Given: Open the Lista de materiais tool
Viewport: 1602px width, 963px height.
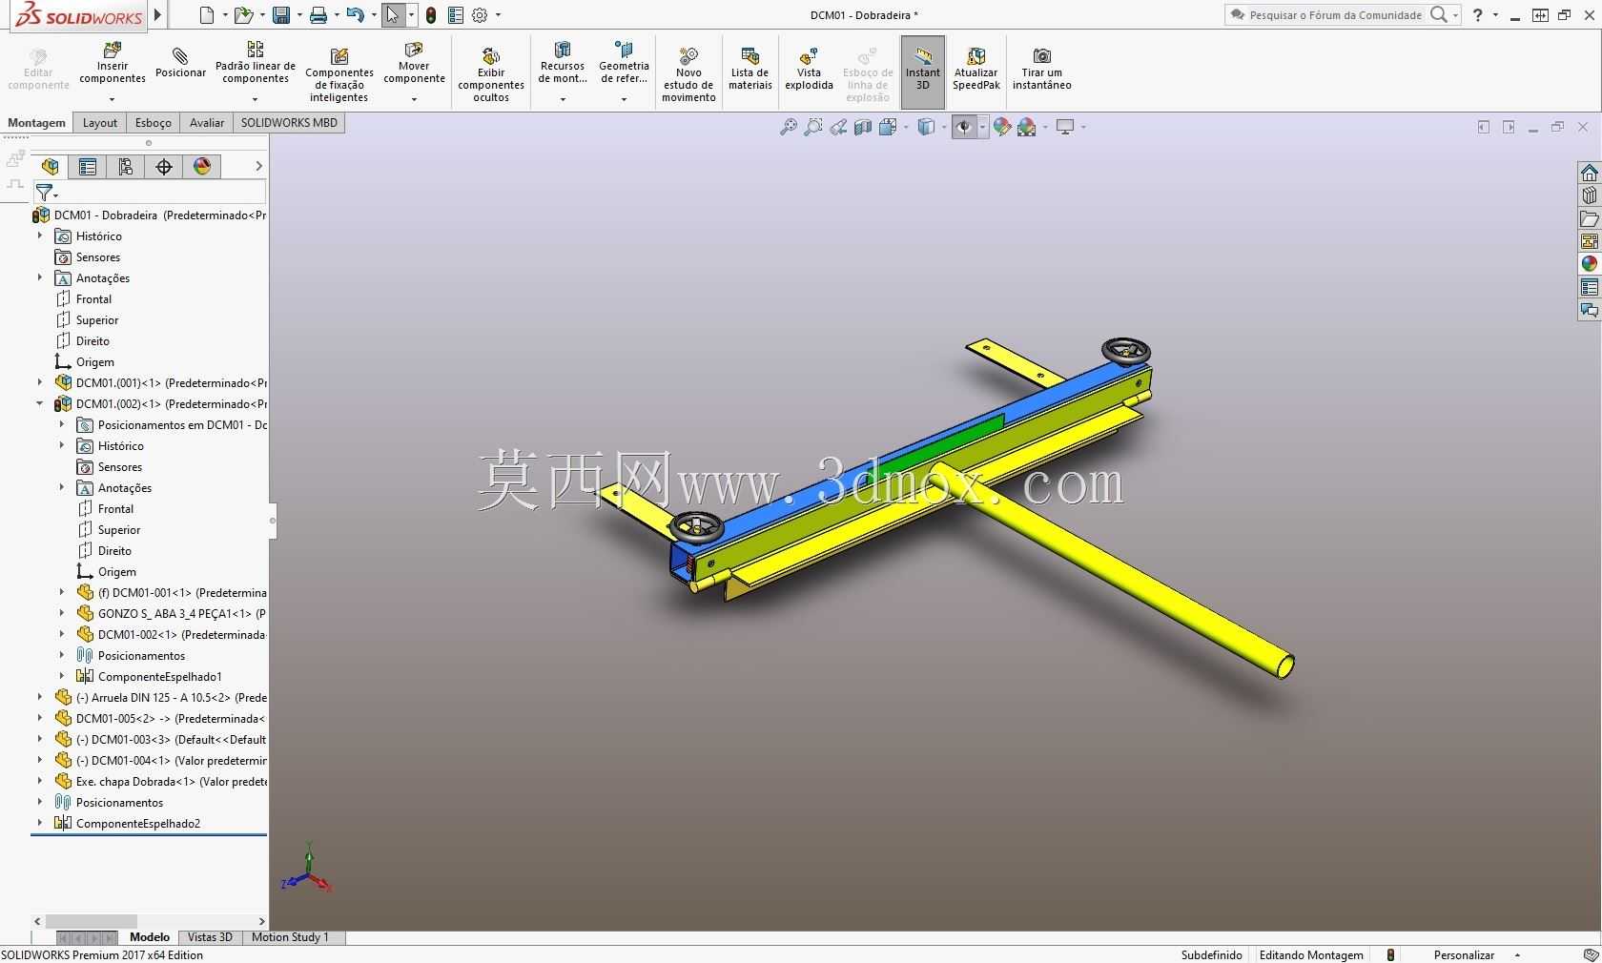Looking at the screenshot, I should click(x=750, y=69).
